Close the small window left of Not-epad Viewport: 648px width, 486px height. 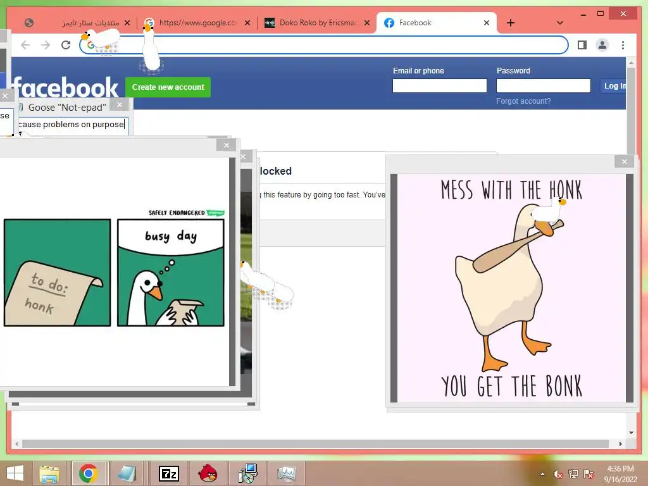tap(5, 96)
